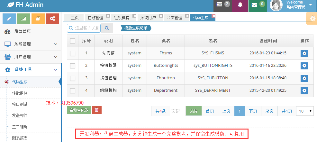Click the red cogs shortcut button
The image size is (317, 142).
point(52,19)
